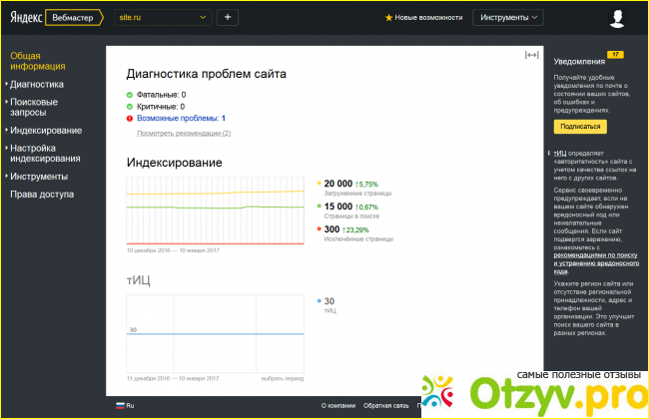Screen dimensions: 649x419
Task: Toggle the red excluded pages series
Action: click(x=319, y=228)
